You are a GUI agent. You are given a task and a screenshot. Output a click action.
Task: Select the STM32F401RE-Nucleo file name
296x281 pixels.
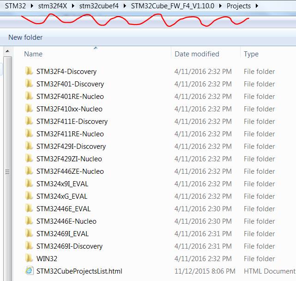70,97
